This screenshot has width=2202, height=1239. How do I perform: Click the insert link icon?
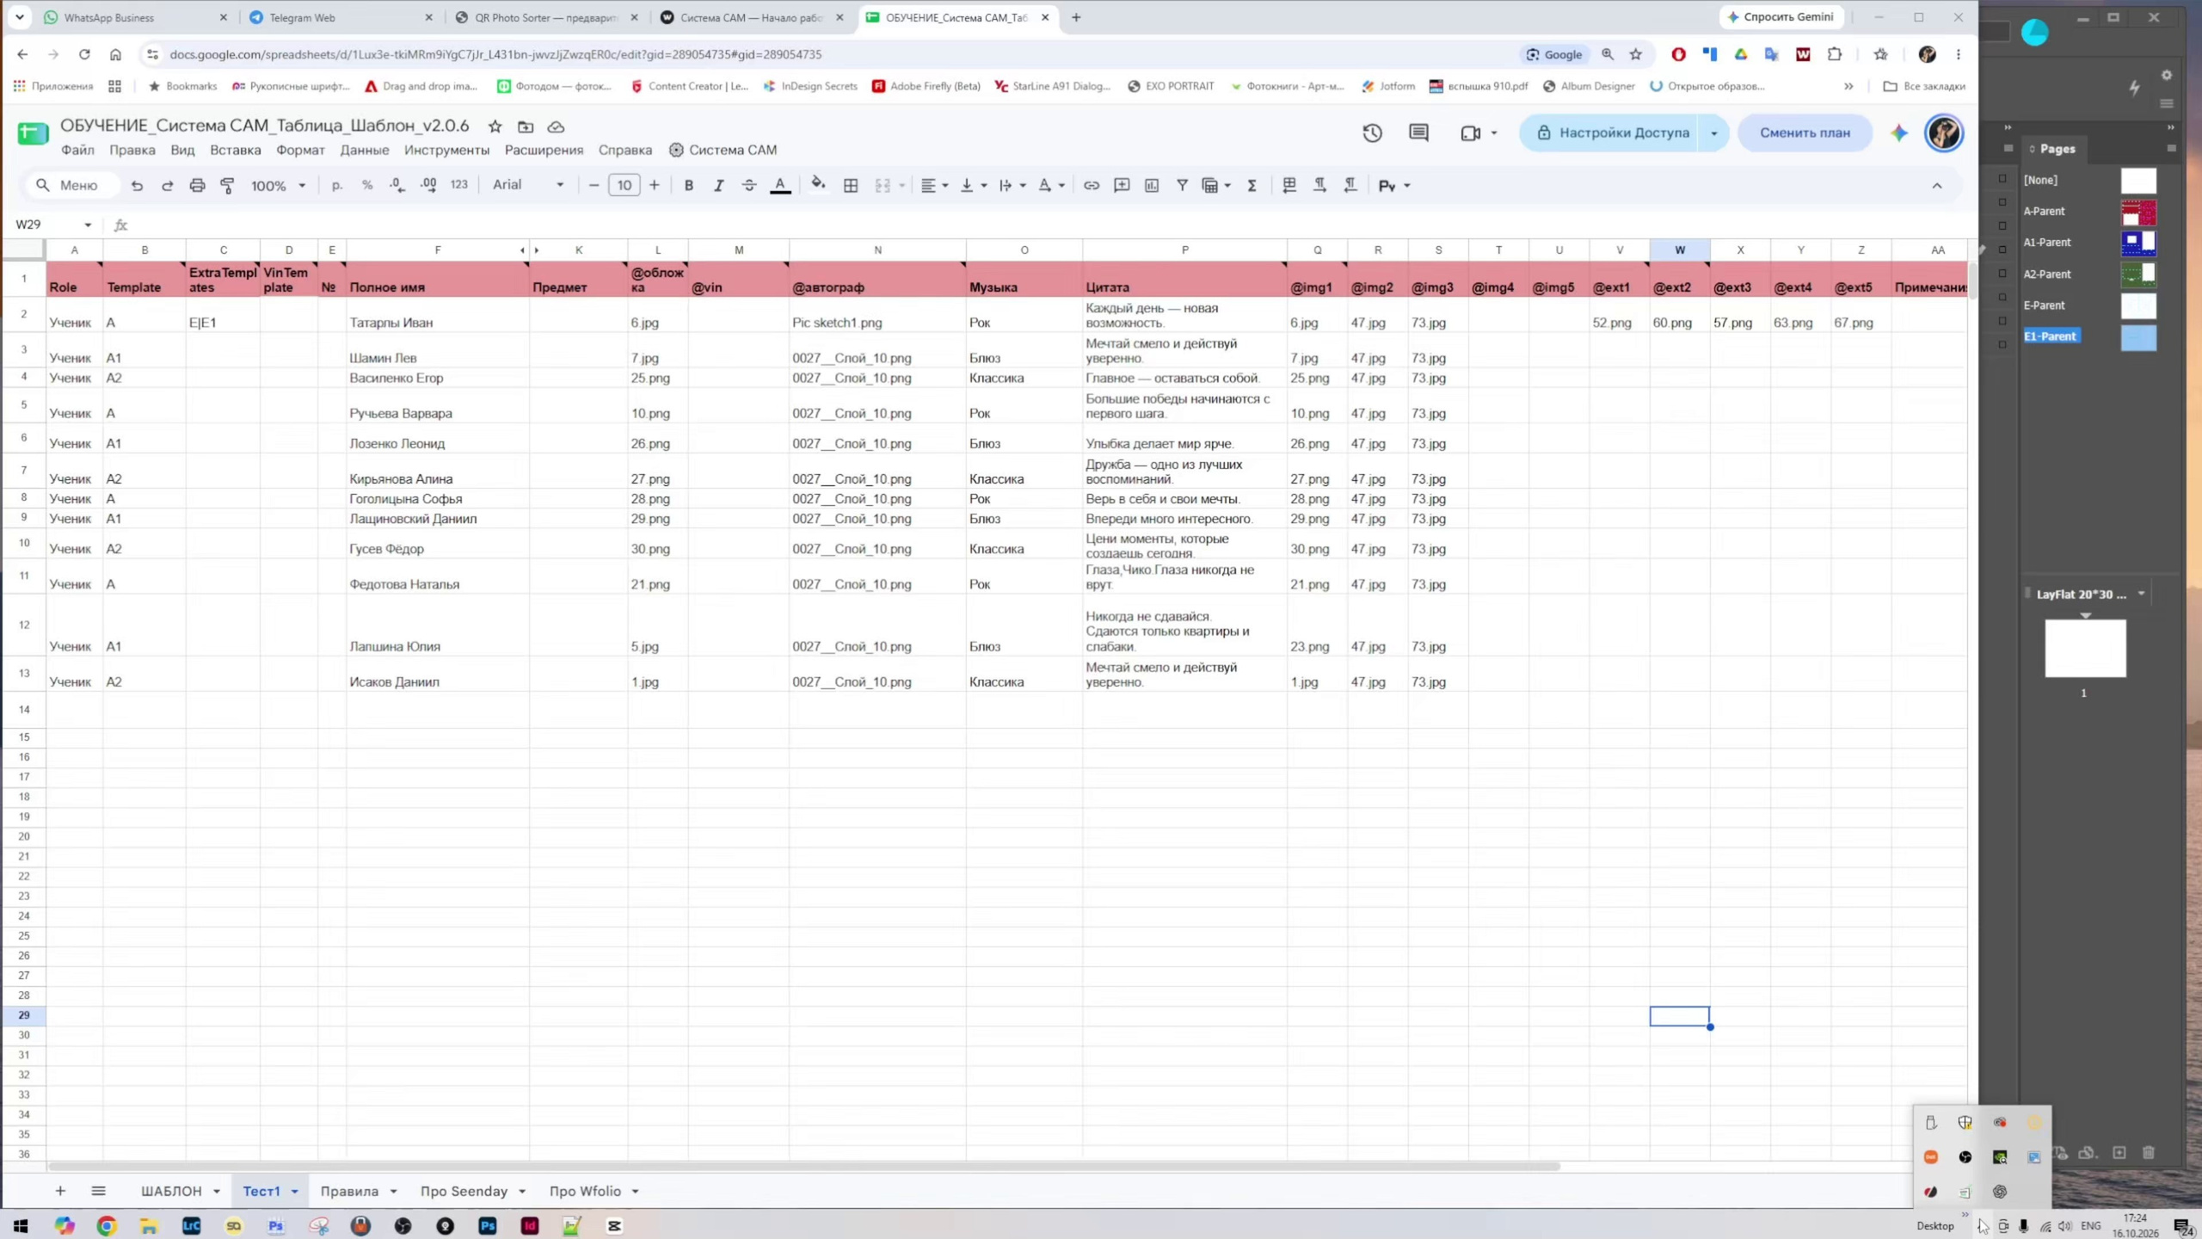coord(1091,185)
